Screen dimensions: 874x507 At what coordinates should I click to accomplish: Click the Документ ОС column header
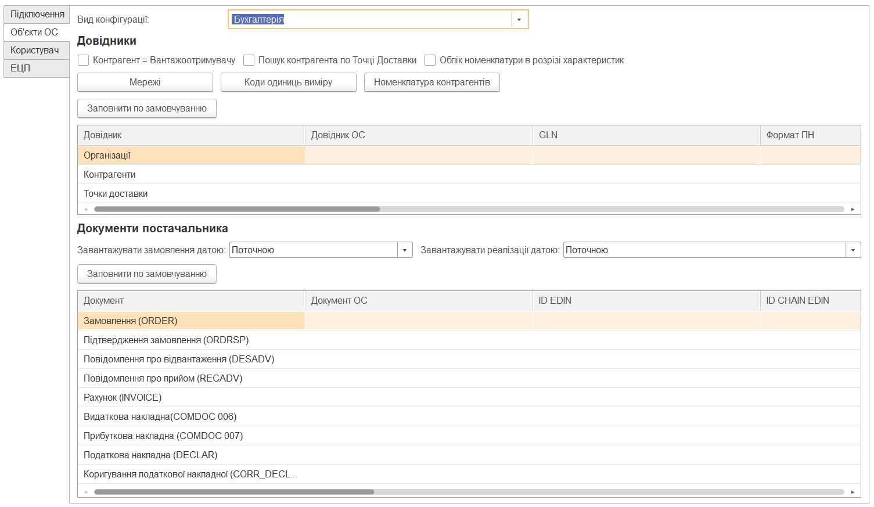[419, 300]
